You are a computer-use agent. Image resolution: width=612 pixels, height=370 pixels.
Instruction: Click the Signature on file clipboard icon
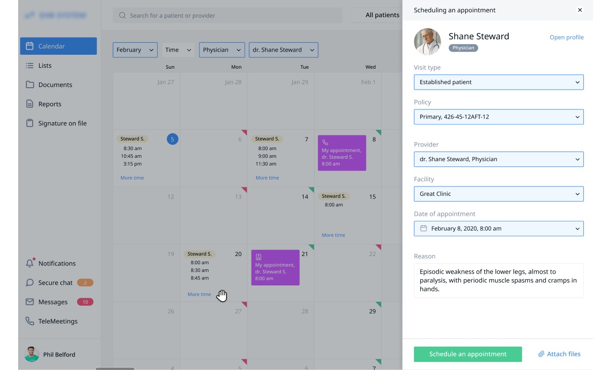(30, 123)
